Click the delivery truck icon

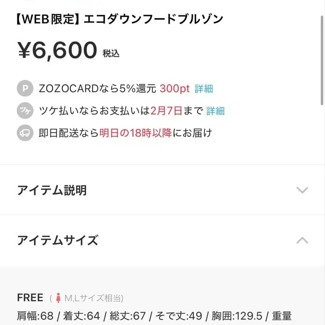pos(25,133)
